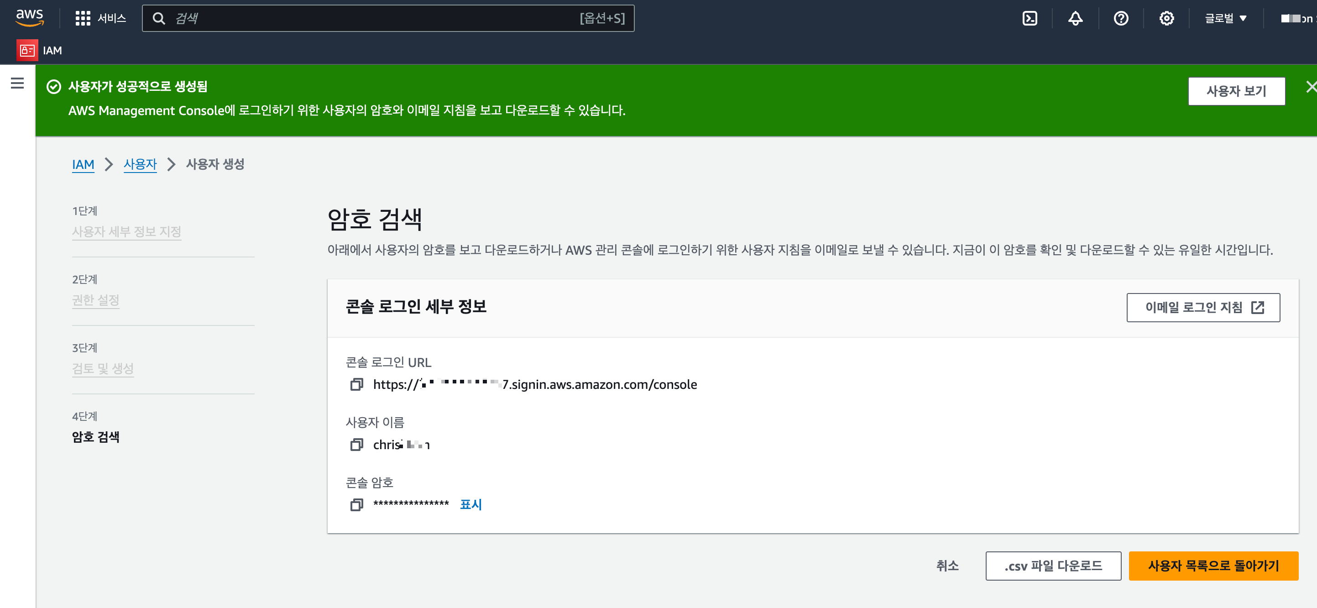Copy the console sign-in URL

[356, 384]
